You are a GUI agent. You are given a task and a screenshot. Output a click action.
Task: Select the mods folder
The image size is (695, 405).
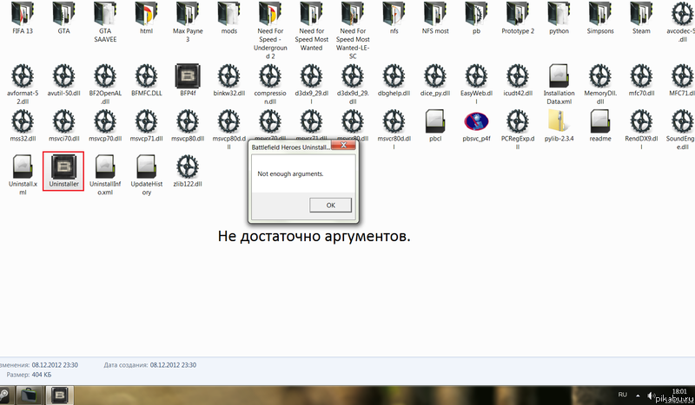pos(228,17)
